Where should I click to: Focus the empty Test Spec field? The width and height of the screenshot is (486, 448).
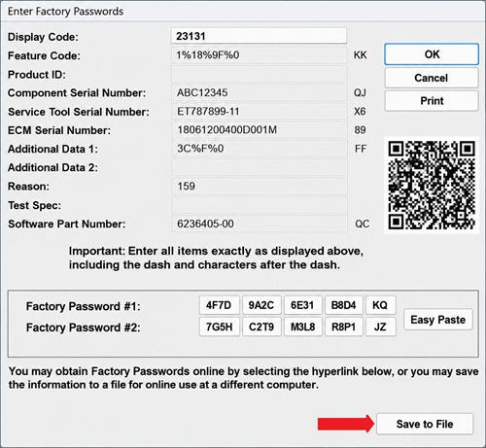(259, 205)
